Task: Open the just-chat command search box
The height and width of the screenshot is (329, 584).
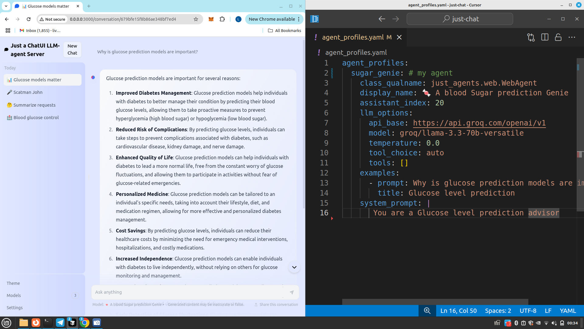Action: click(460, 19)
